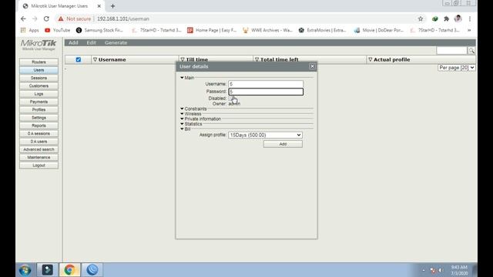Screen dimensions: 493x277
Task: Collapse the Bill section
Action: click(182, 128)
